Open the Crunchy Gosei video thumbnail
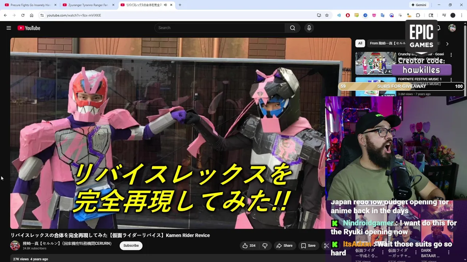This screenshot has width=467, height=262. click(375, 63)
